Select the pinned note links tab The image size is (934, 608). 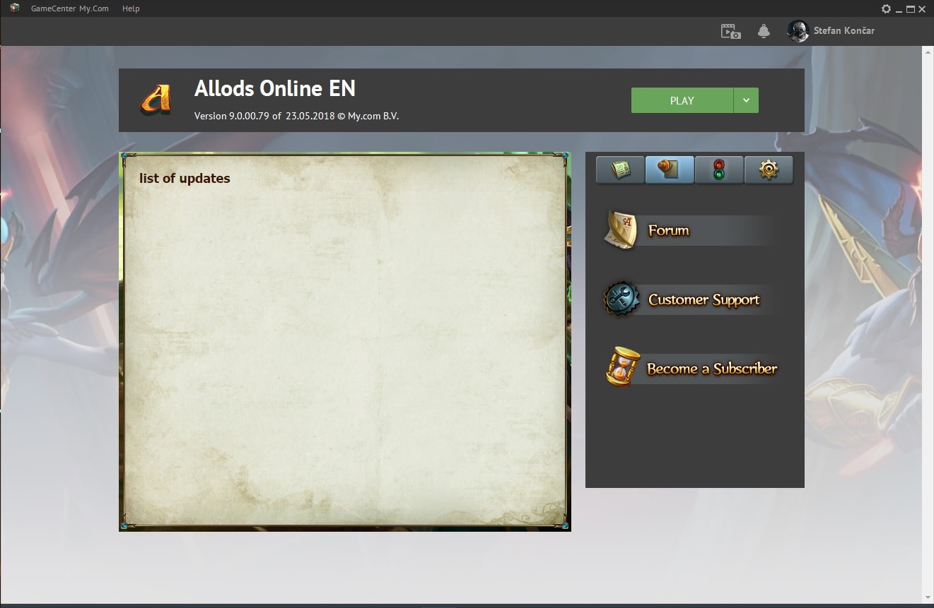[670, 170]
